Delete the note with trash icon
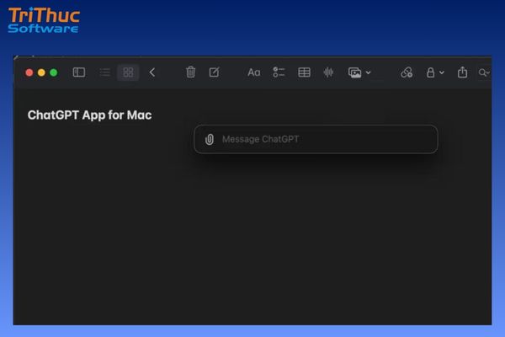 191,72
